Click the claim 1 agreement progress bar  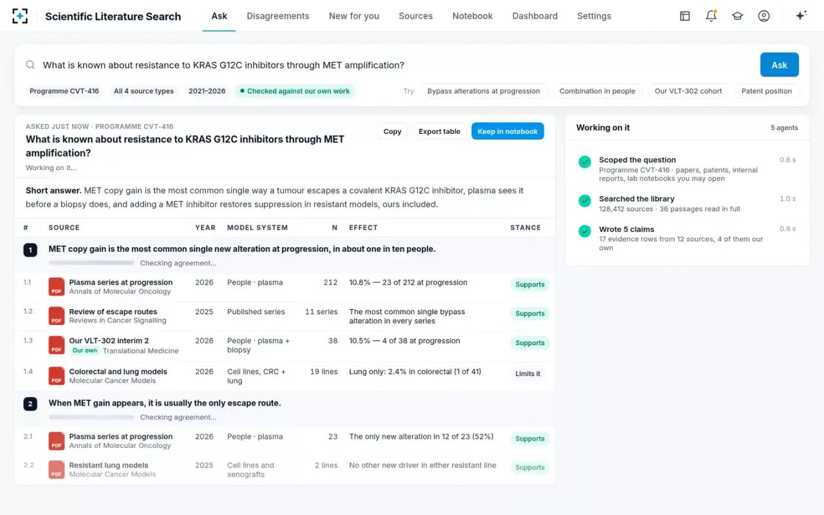91,263
